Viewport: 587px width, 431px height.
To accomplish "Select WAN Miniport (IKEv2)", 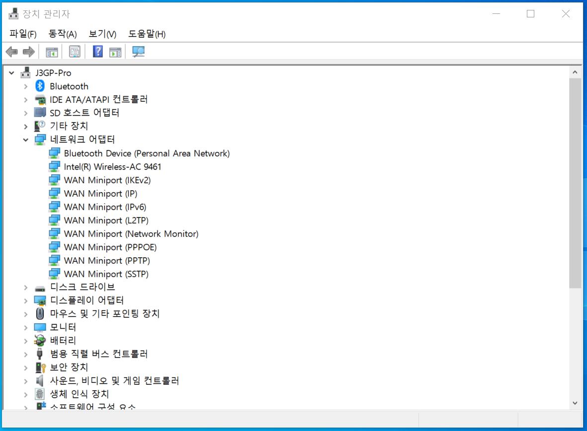I will click(107, 180).
